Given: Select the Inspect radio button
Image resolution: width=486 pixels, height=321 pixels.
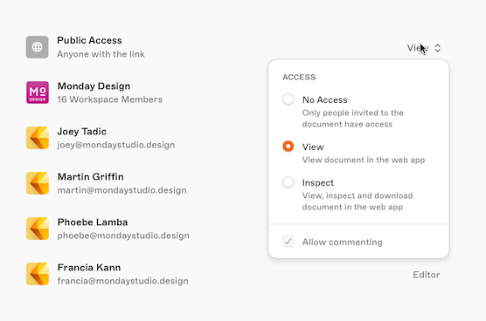Looking at the screenshot, I should (x=288, y=181).
